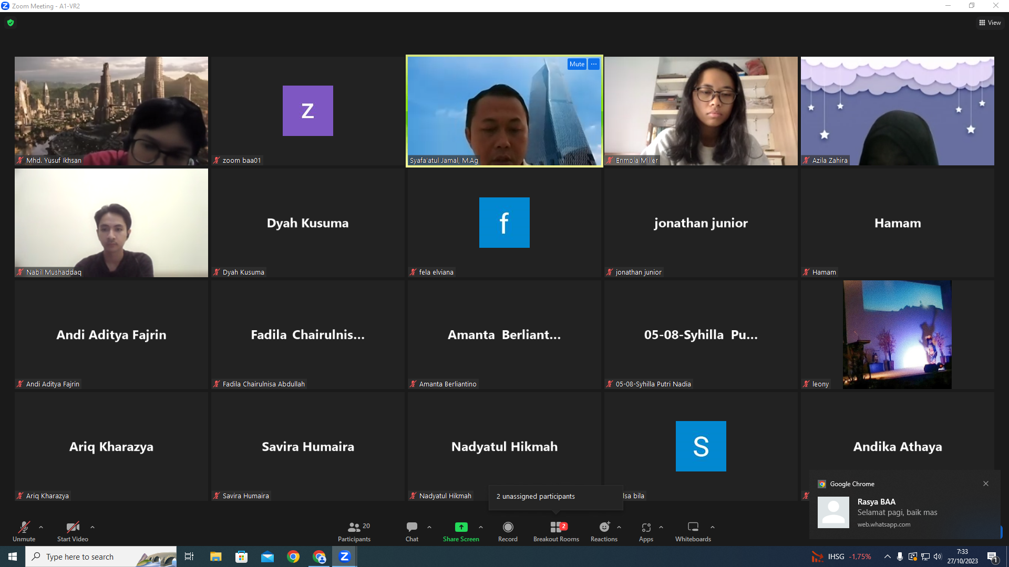
Task: Expand Share Screen options caret
Action: (481, 527)
